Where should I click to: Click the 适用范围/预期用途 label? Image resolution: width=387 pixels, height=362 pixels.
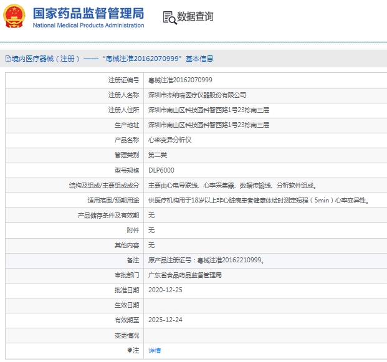click(x=113, y=201)
